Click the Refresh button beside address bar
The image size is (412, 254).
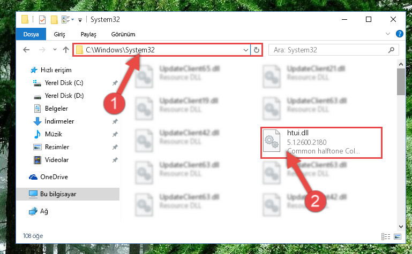(257, 50)
